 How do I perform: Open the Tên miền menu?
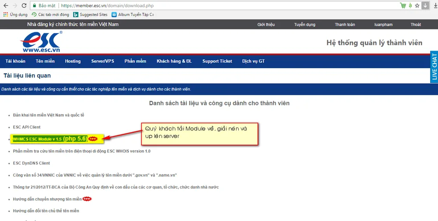(45, 61)
